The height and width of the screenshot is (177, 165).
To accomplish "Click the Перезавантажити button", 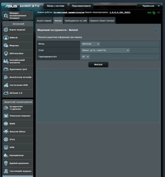I will [81, 6].
